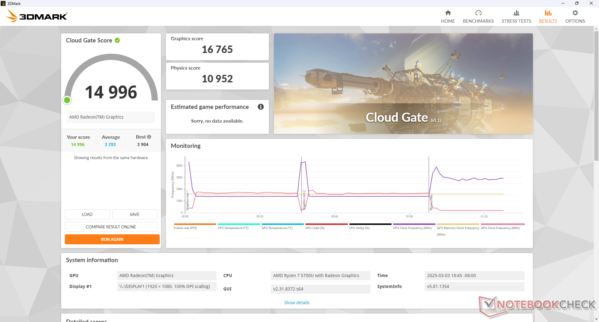The width and height of the screenshot is (599, 322).
Task: Click the Average score value 3 293
Action: (x=110, y=144)
